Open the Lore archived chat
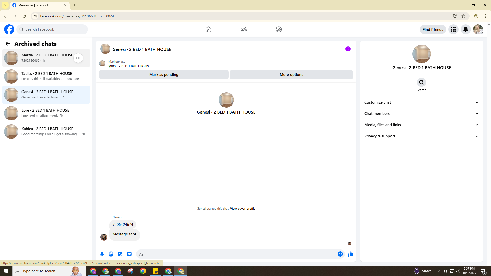 pos(46,113)
